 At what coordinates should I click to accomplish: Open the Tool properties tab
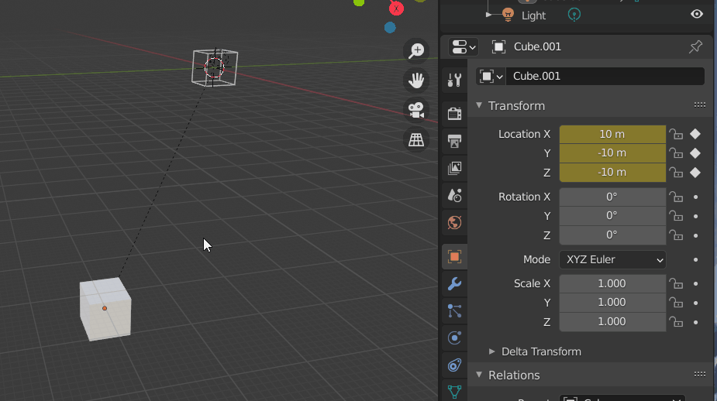pyautogui.click(x=454, y=80)
